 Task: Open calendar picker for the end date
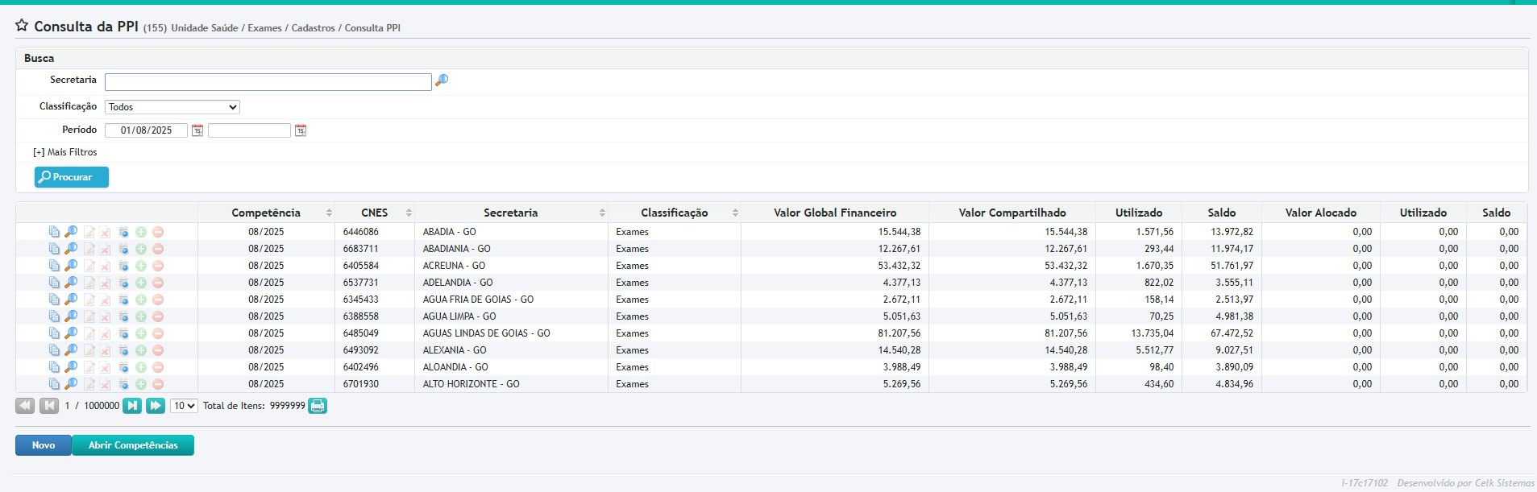click(301, 130)
